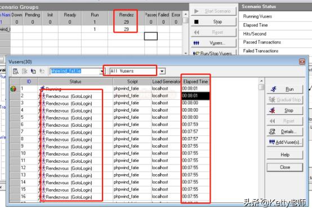The width and height of the screenshot is (312, 213).
Task: Open Details for the selected Vuser
Action: tap(285, 132)
